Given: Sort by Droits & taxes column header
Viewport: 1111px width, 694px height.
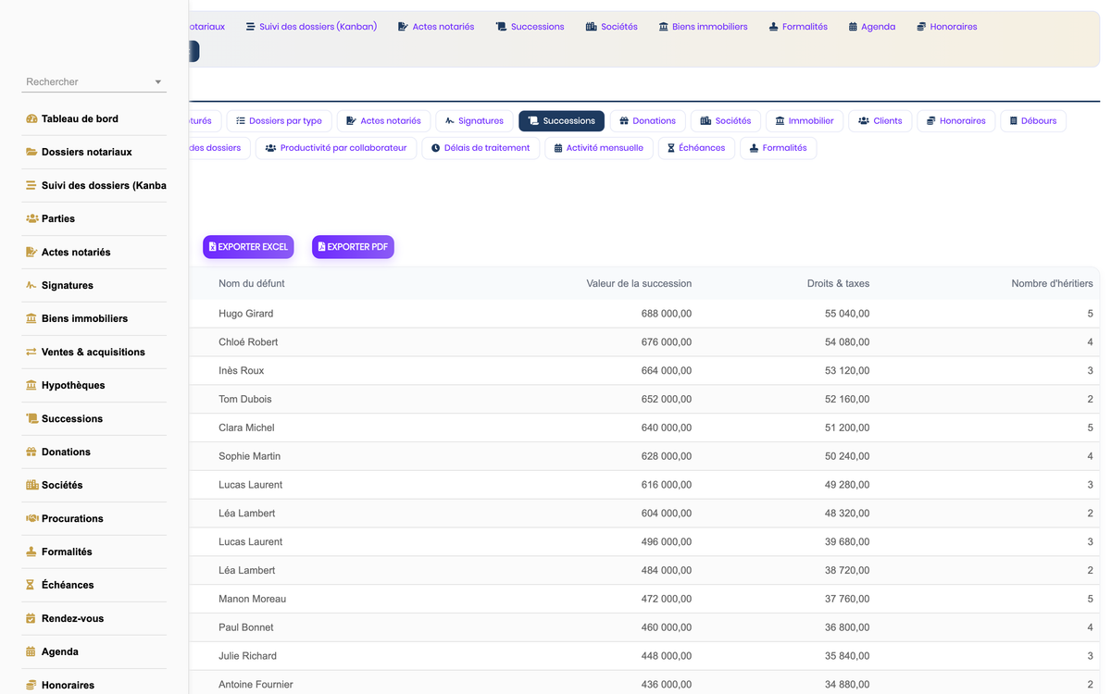Looking at the screenshot, I should point(838,283).
